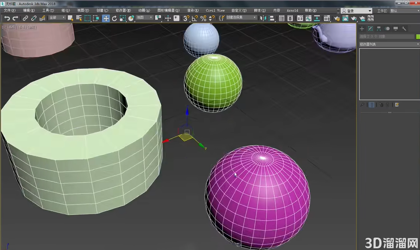Select the Select and Move tool
The width and height of the screenshot is (420, 250).
[106, 18]
